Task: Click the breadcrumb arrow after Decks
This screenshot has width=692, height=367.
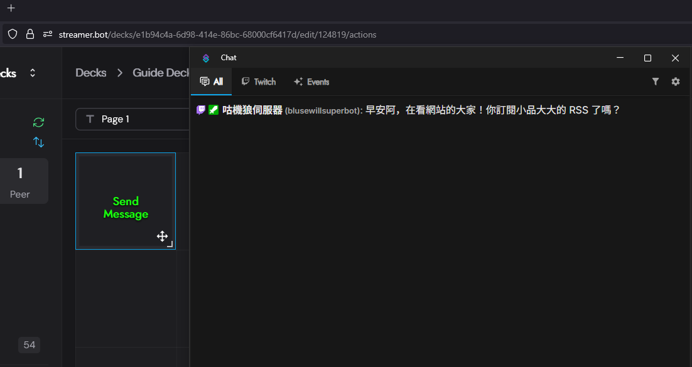Action: tap(119, 73)
